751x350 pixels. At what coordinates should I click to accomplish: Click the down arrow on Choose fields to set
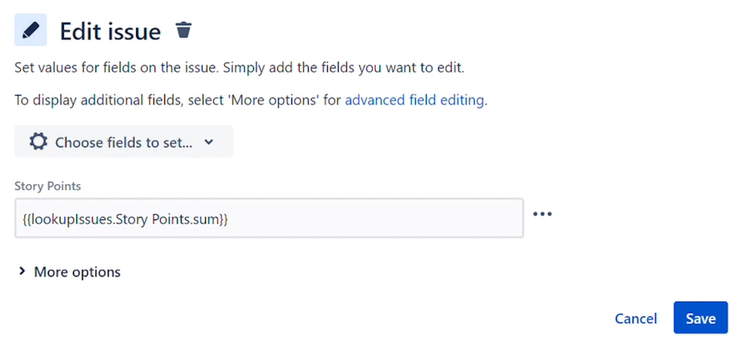point(208,142)
